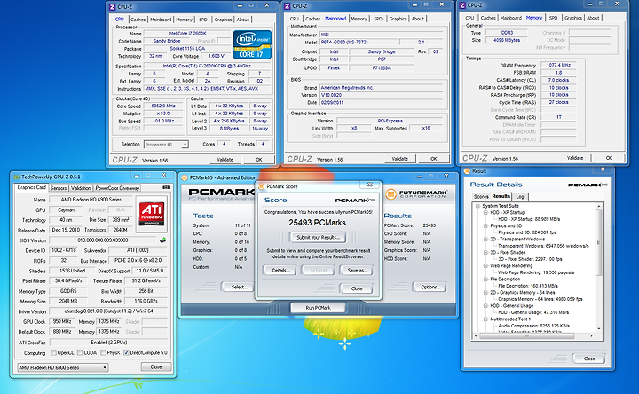Click Validate in the first CPU-Z window

[225, 160]
